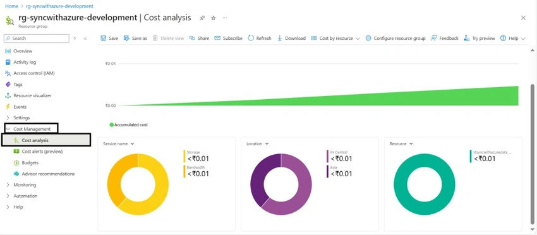Screen dimensions: 537x235
Task: Open the Help dropdown menu
Action: 513,39
